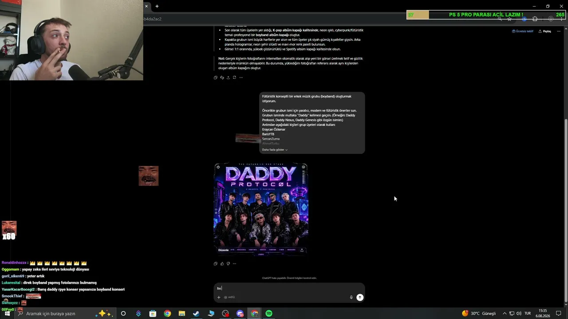
Task: Expand the message with Daha fazla göster
Action: (275, 150)
